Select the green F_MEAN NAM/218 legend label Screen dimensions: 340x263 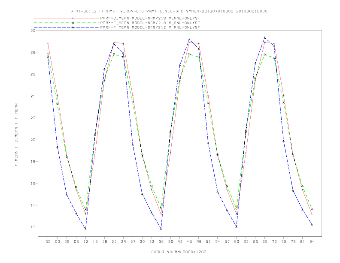coord(150,23)
